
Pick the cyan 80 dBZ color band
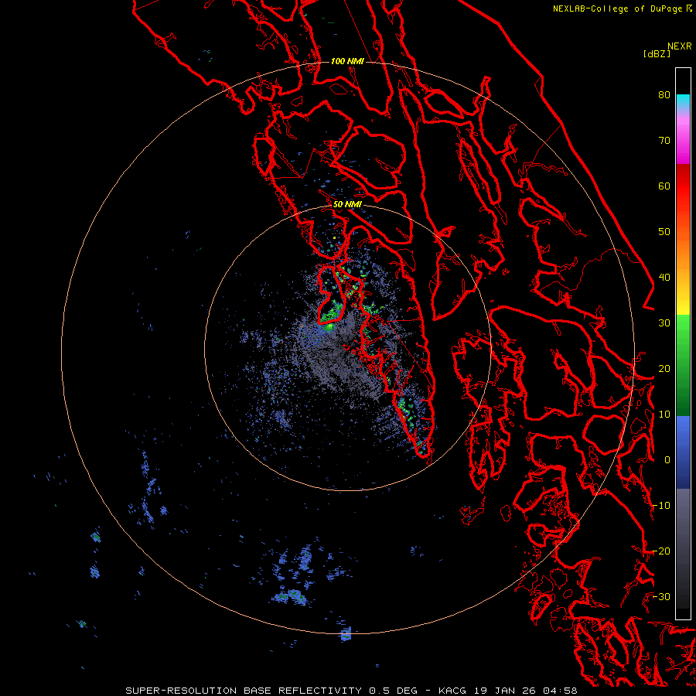coord(683,101)
